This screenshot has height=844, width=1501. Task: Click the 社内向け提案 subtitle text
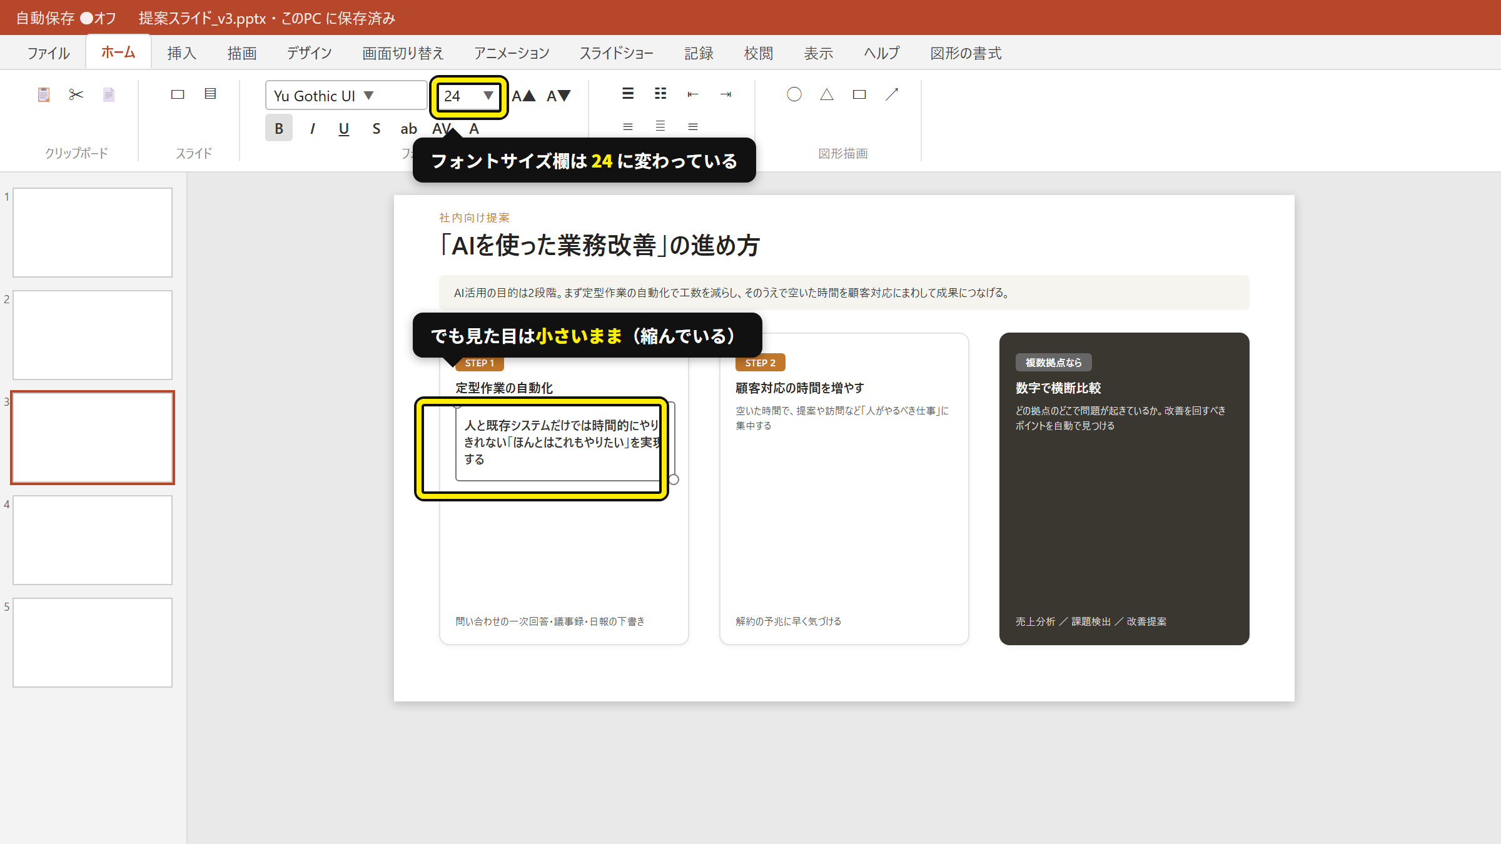(x=474, y=218)
